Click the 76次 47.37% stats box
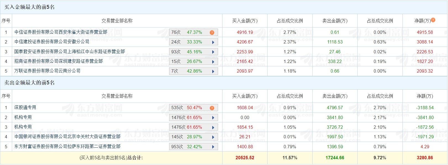Viewport: 448px width, 165px height. pos(193,32)
